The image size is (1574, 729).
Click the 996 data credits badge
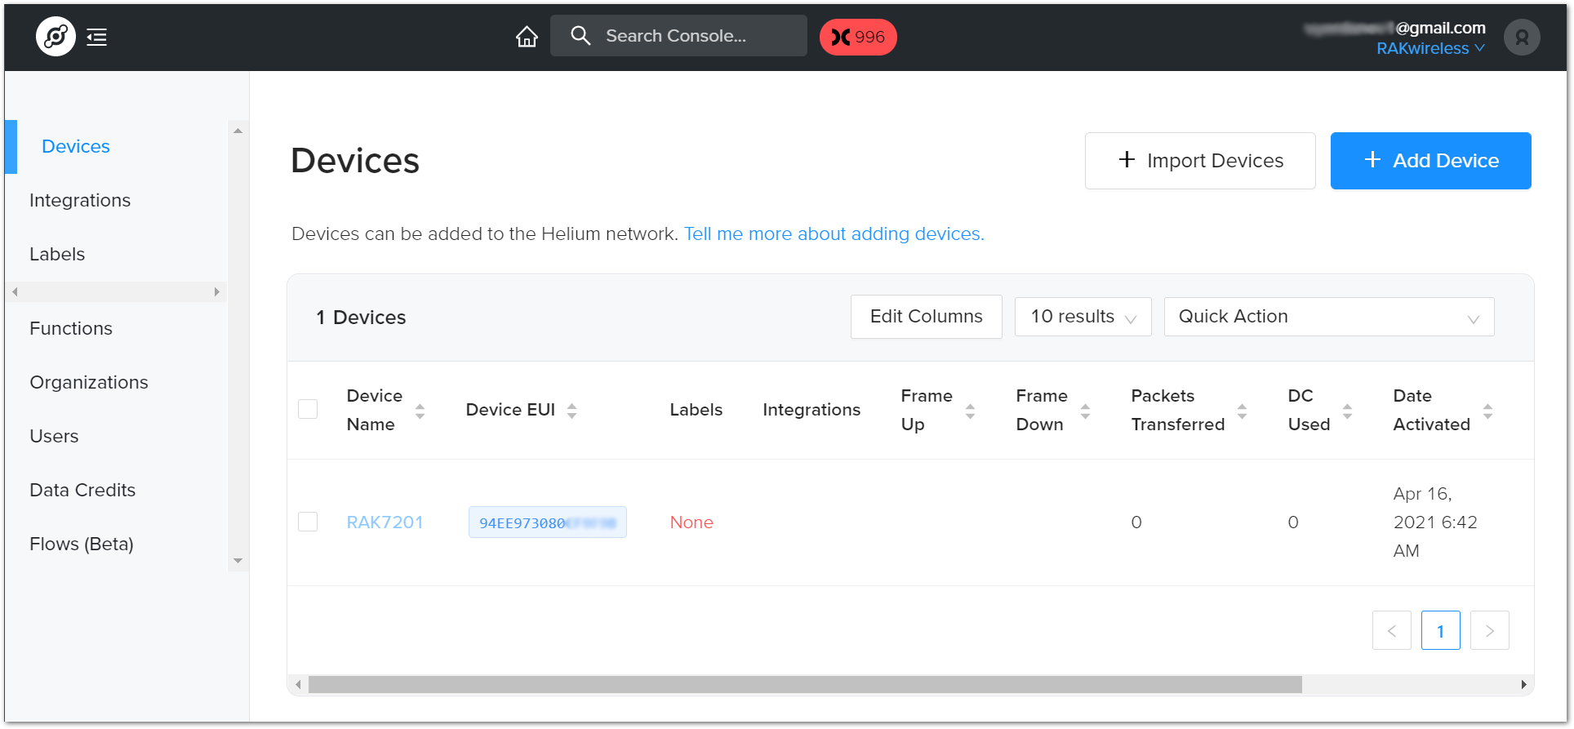coord(858,37)
